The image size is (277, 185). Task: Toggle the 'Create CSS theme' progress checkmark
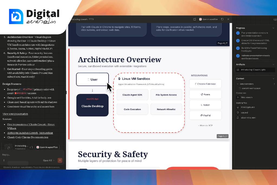point(238,41)
